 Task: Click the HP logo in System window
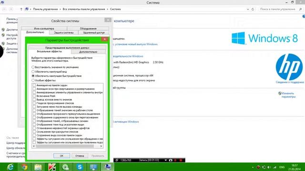289,67
